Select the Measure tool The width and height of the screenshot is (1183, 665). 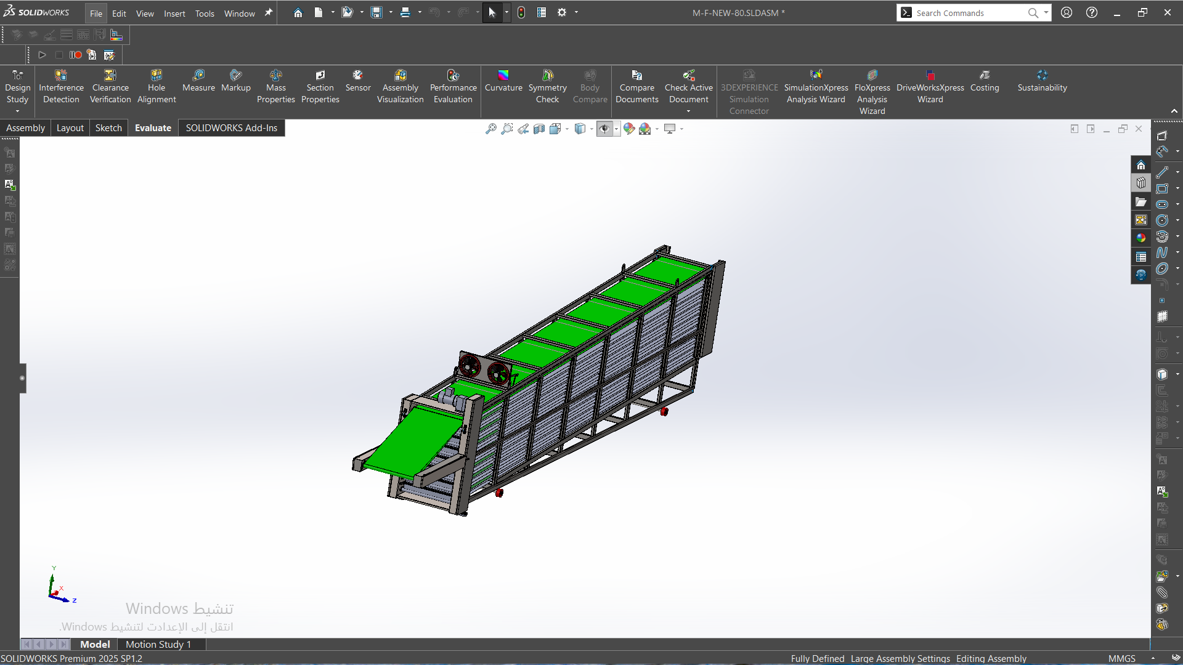[x=198, y=81]
